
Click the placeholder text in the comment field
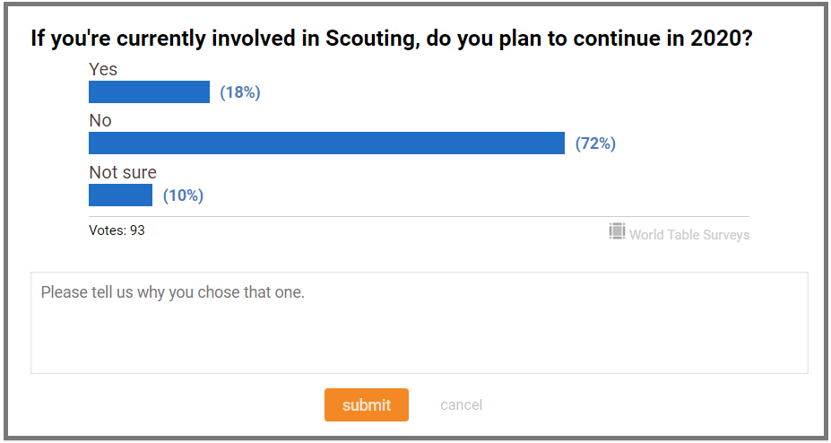[x=173, y=292]
